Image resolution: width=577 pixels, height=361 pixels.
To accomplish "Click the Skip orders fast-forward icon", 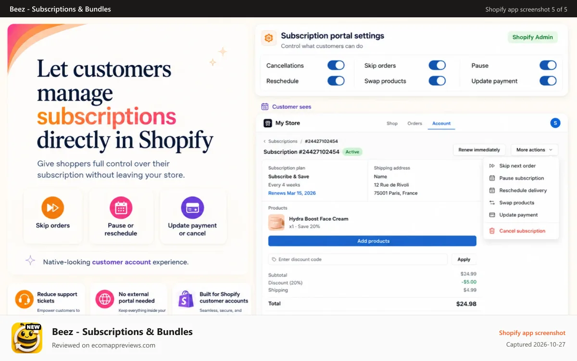I will (x=53, y=208).
